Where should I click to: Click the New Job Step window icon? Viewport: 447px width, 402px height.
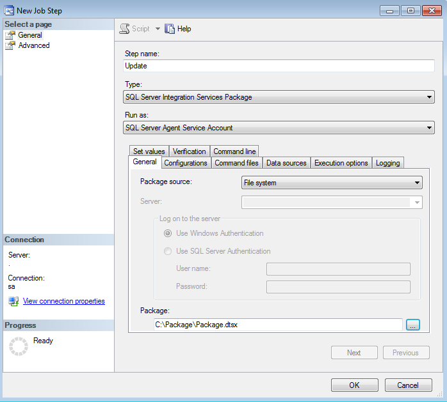(x=9, y=10)
